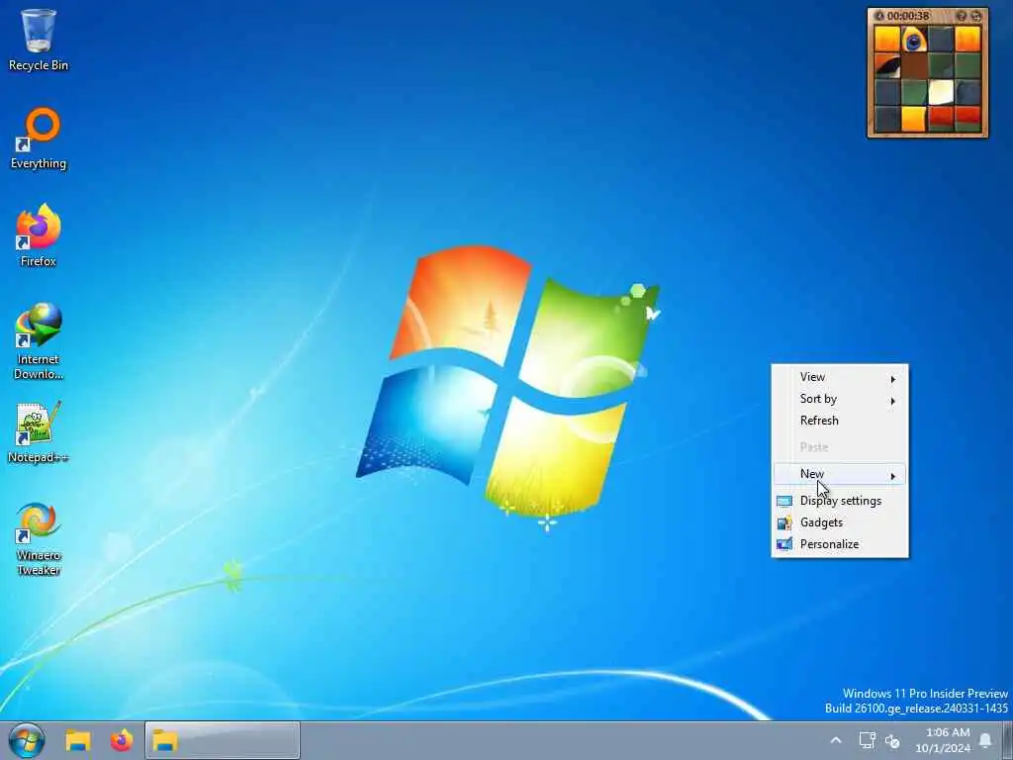
Task: Pause the puzzle gadget timer icon
Action: [x=879, y=16]
